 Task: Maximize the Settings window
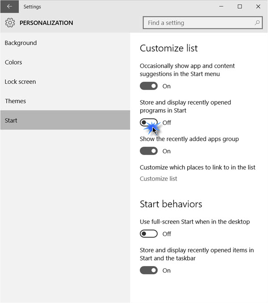click(x=240, y=7)
